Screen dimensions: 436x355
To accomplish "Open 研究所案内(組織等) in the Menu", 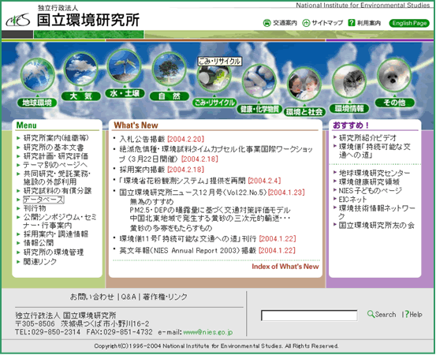I will 56,138.
